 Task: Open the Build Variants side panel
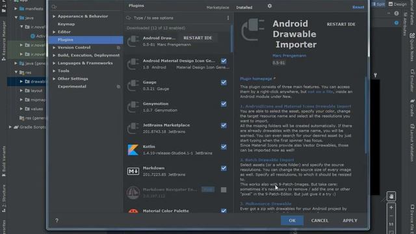4,161
